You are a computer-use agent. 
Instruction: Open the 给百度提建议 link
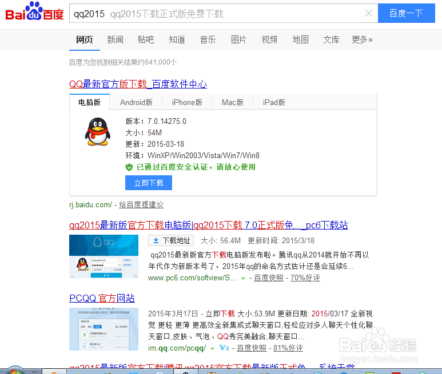(141, 204)
